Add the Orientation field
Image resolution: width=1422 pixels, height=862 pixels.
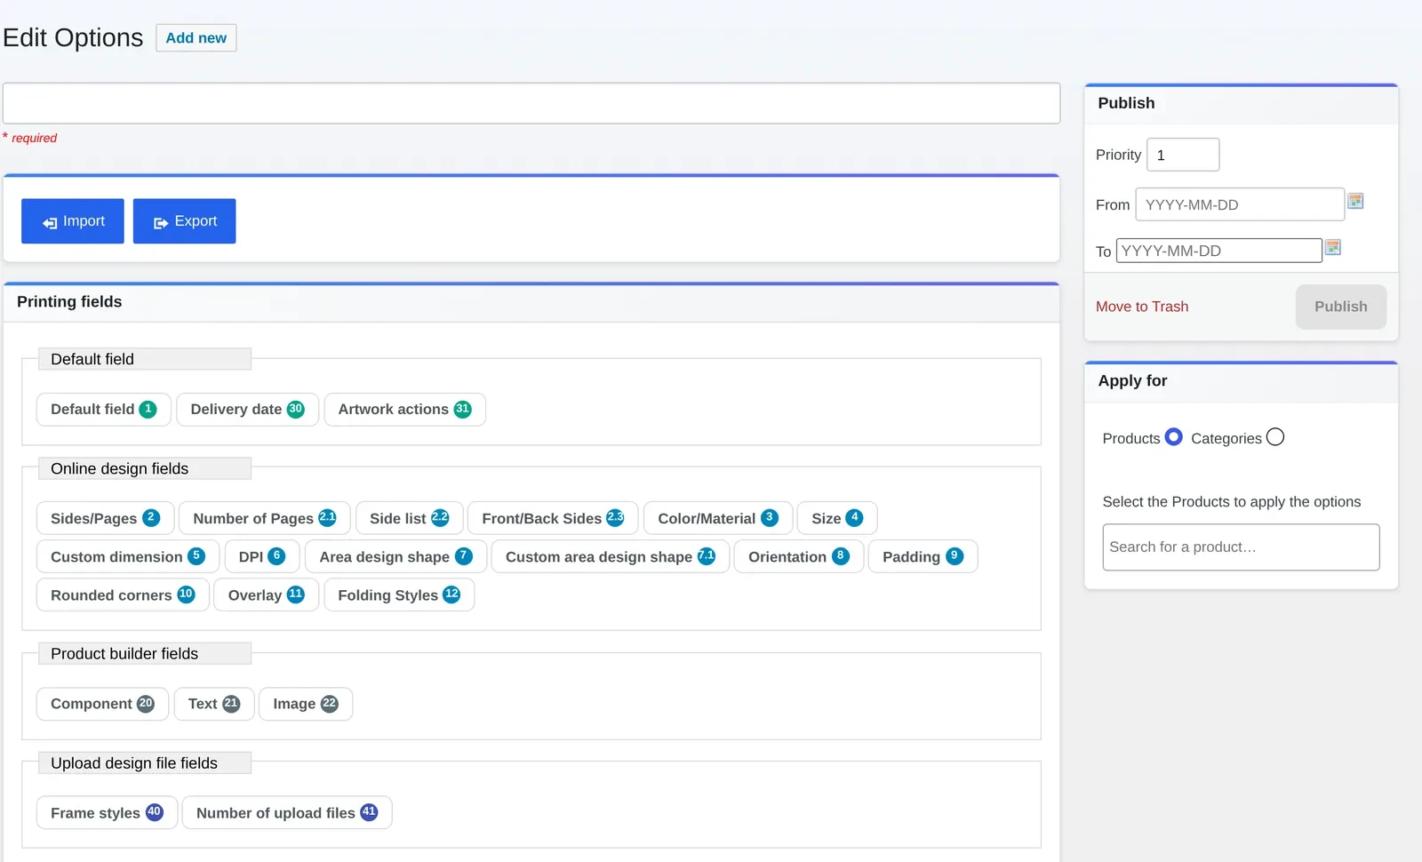(x=798, y=557)
